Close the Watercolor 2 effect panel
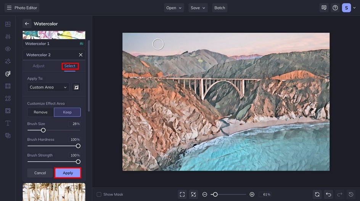360x201 pixels. pos(80,55)
